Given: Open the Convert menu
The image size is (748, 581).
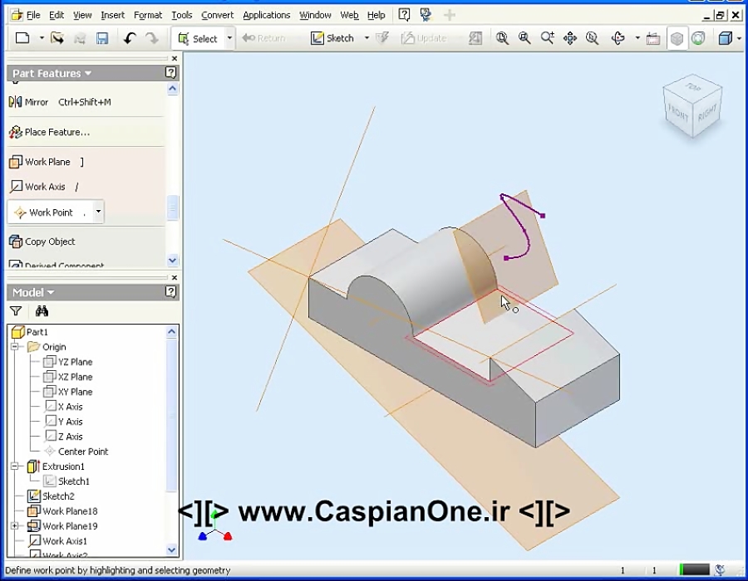Looking at the screenshot, I should coord(218,15).
